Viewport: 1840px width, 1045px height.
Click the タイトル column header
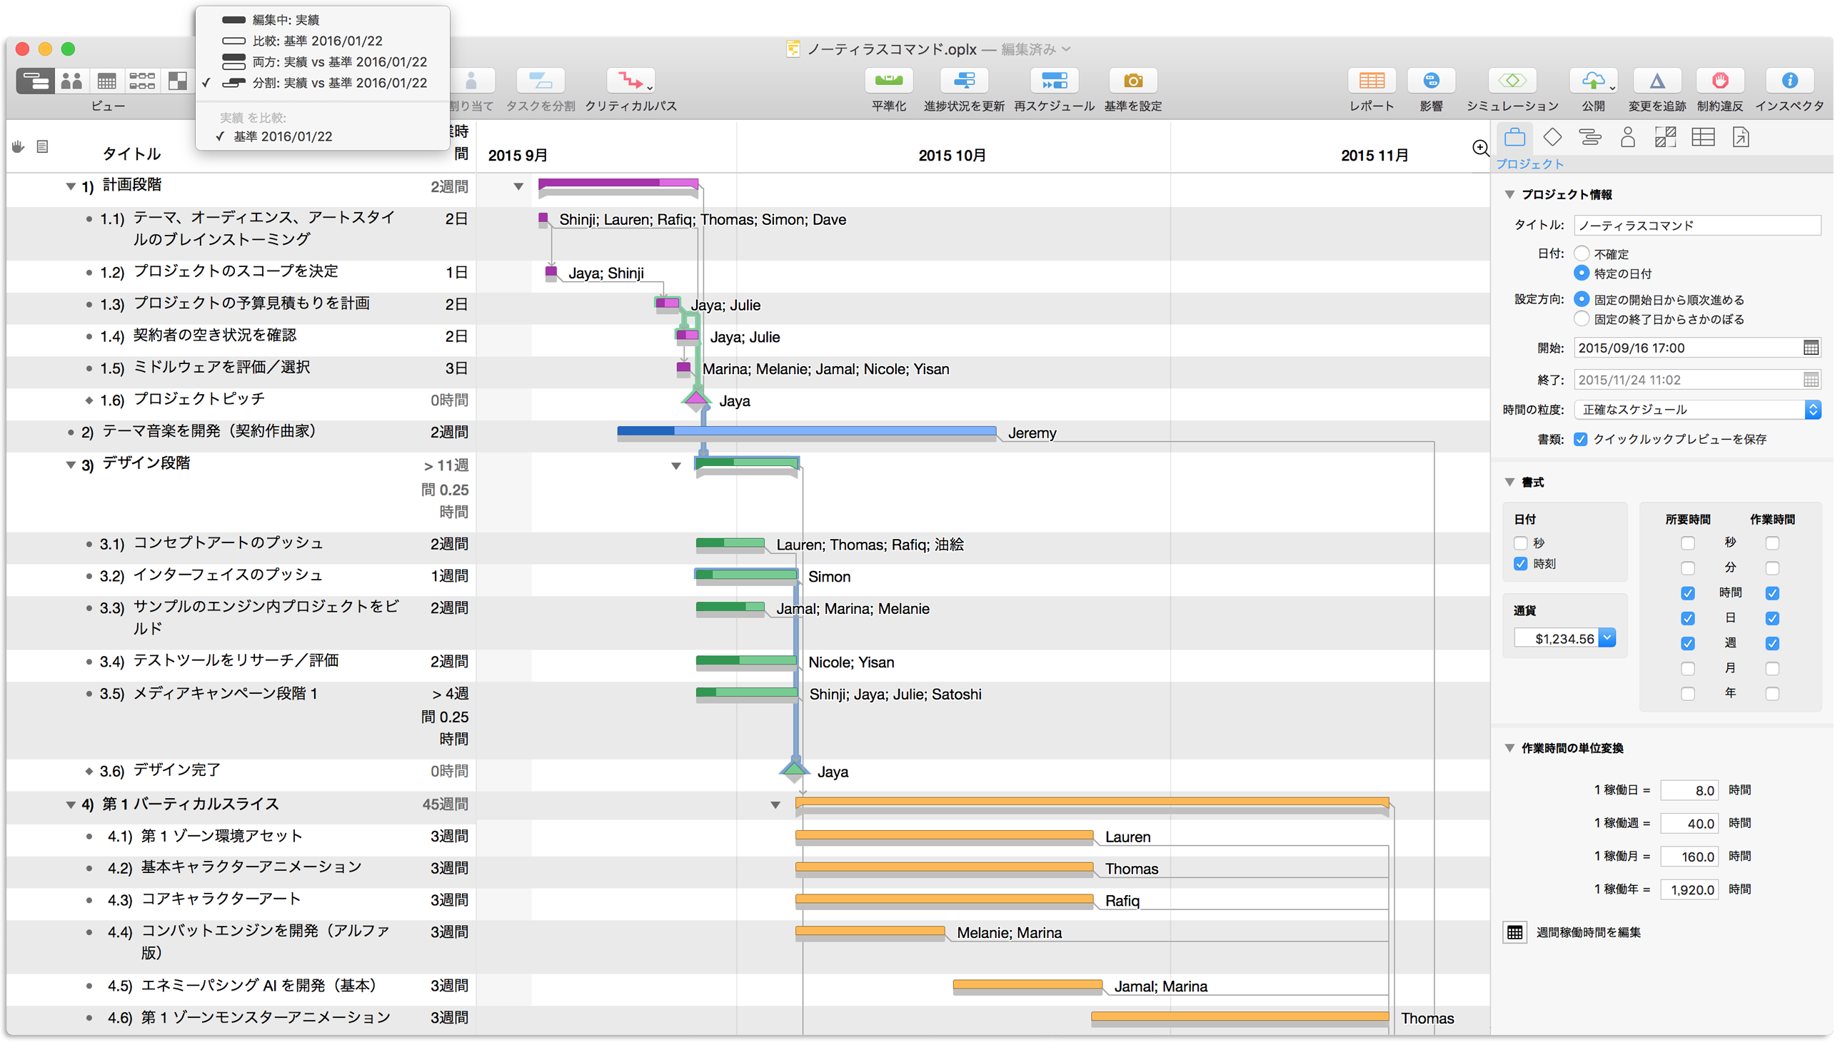(x=131, y=153)
